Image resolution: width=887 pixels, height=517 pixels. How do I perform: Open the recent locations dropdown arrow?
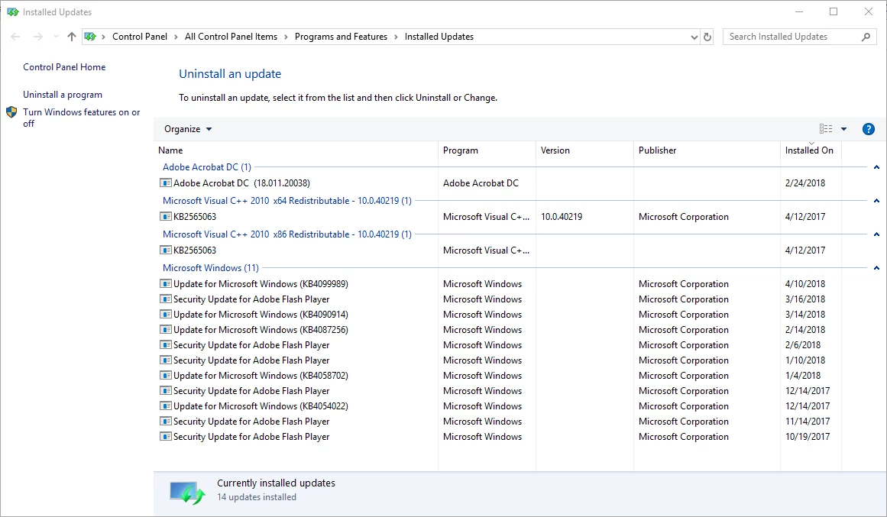click(56, 37)
